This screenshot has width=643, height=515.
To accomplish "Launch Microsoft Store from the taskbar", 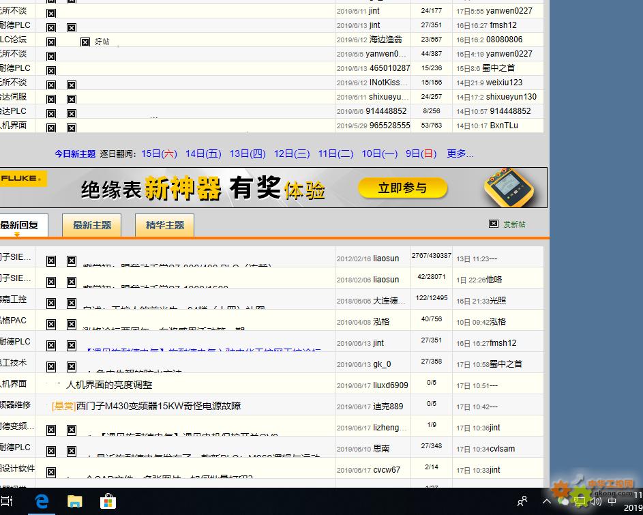I will [x=108, y=501].
